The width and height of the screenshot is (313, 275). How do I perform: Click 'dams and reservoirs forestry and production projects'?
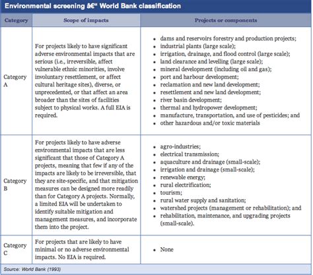coord(228,38)
